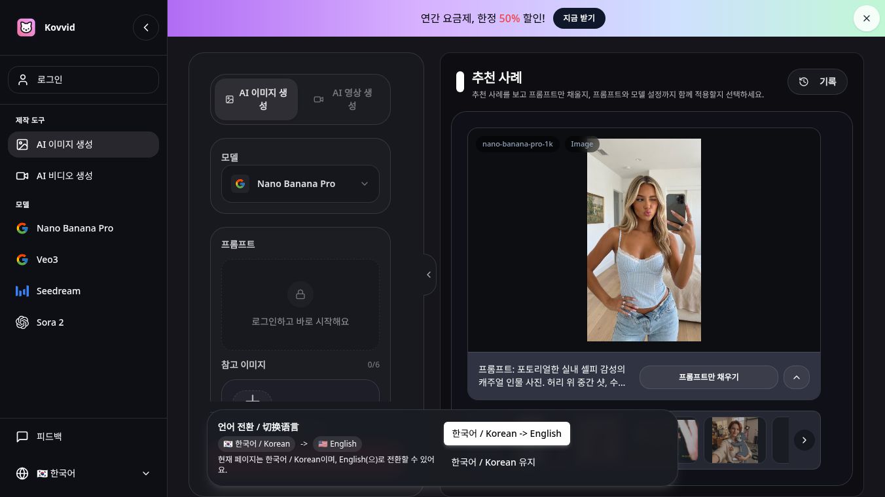Click the Kovvid brand name text
Image resolution: width=885 pixels, height=497 pixels.
click(x=60, y=27)
